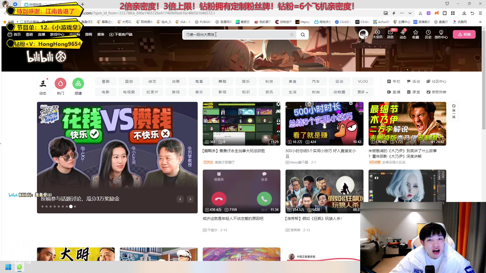This screenshot has height=273, width=486.
Task: Visit uploader 平盖尔
Action: coord(212,230)
